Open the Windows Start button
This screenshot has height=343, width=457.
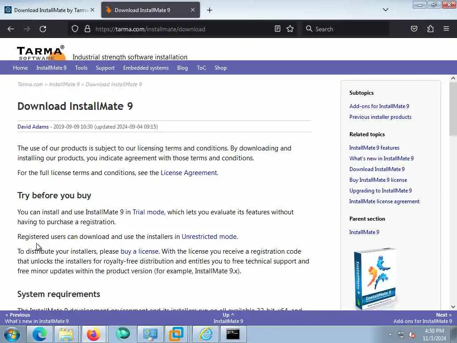coord(12,334)
